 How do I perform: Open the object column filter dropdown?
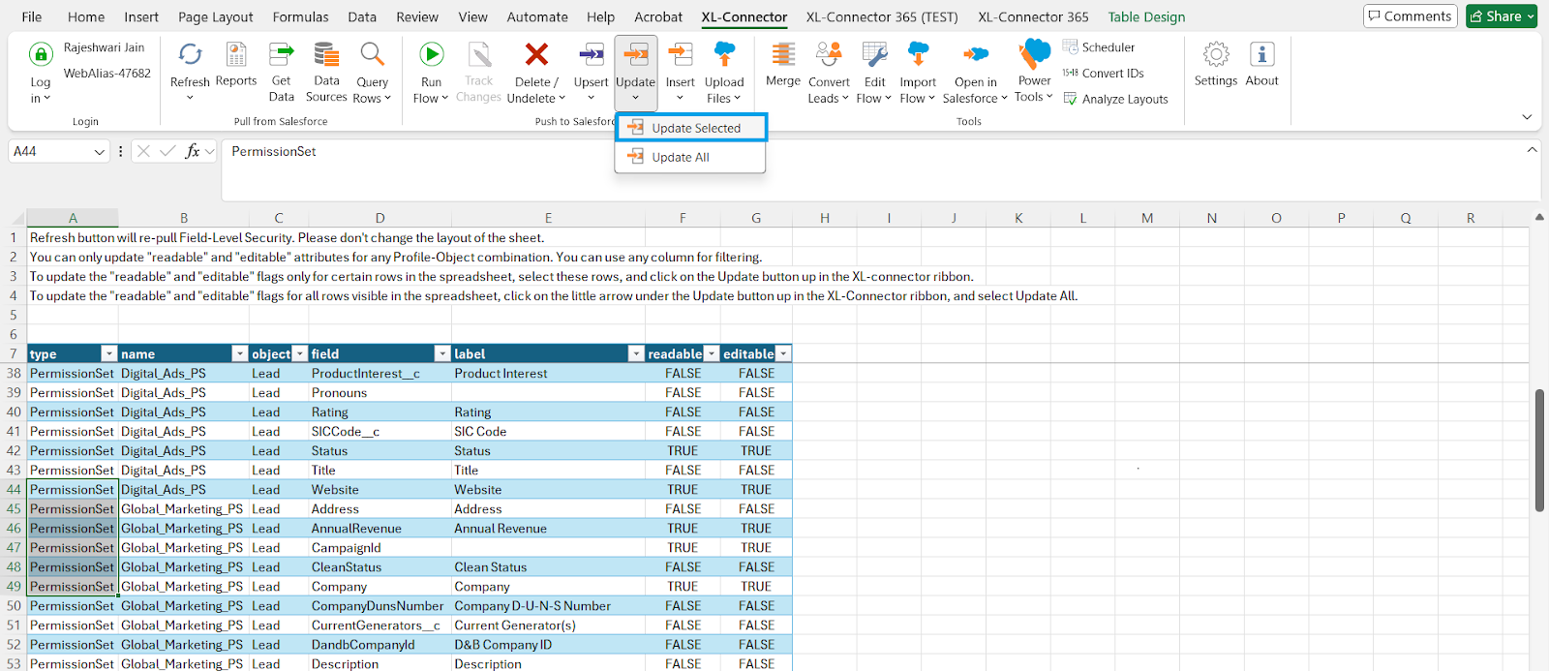[300, 353]
